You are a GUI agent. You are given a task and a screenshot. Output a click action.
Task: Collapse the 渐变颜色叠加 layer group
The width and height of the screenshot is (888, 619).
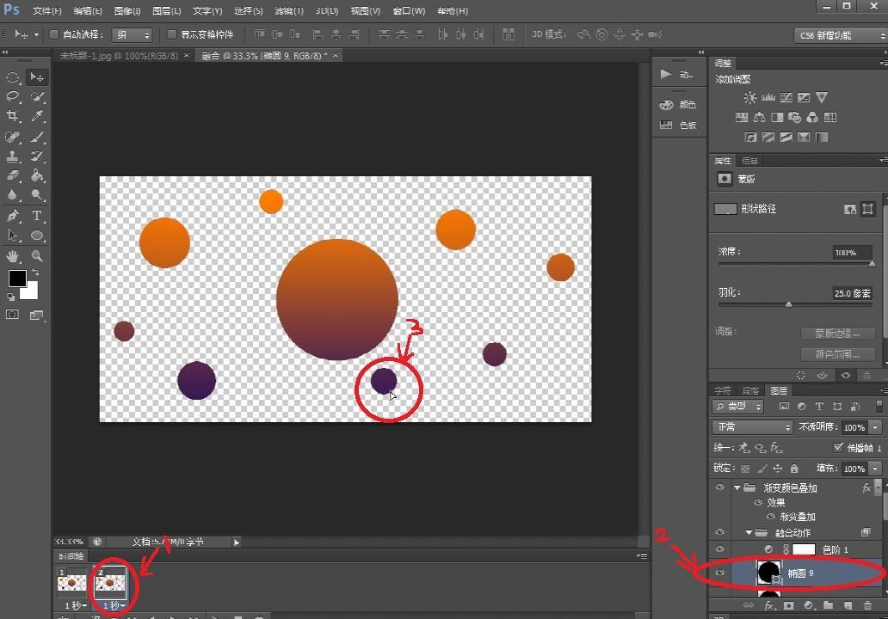[737, 487]
